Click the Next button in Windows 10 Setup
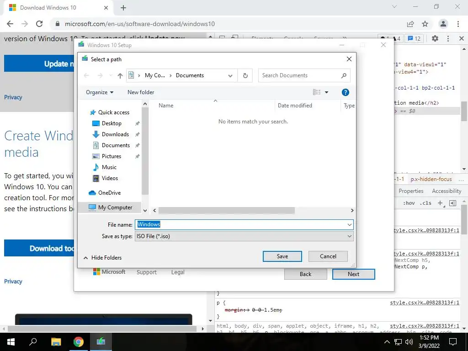The image size is (468, 351). click(x=353, y=274)
